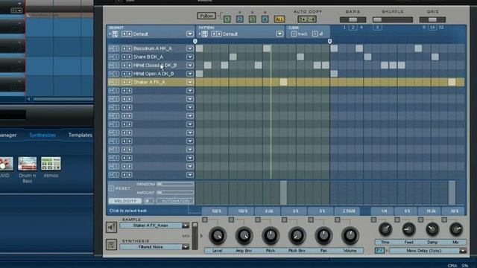477x268 pixels.
Task: Check the Clear all box
Action: pos(315,34)
